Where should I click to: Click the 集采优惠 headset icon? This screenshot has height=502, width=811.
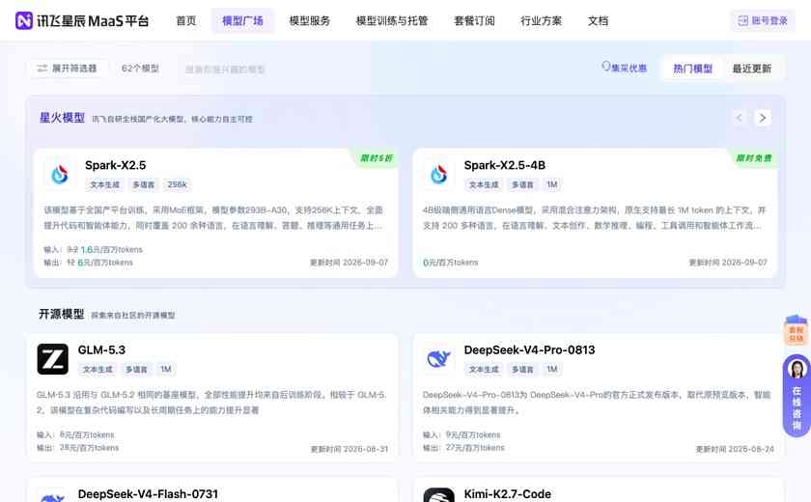click(x=606, y=67)
